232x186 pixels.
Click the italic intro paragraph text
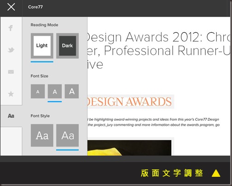pyautogui.click(x=153, y=122)
